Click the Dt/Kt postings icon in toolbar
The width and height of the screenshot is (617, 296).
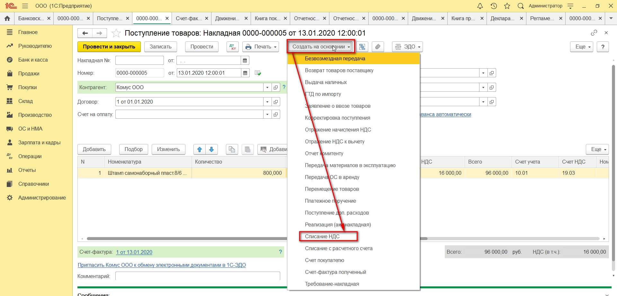232,47
